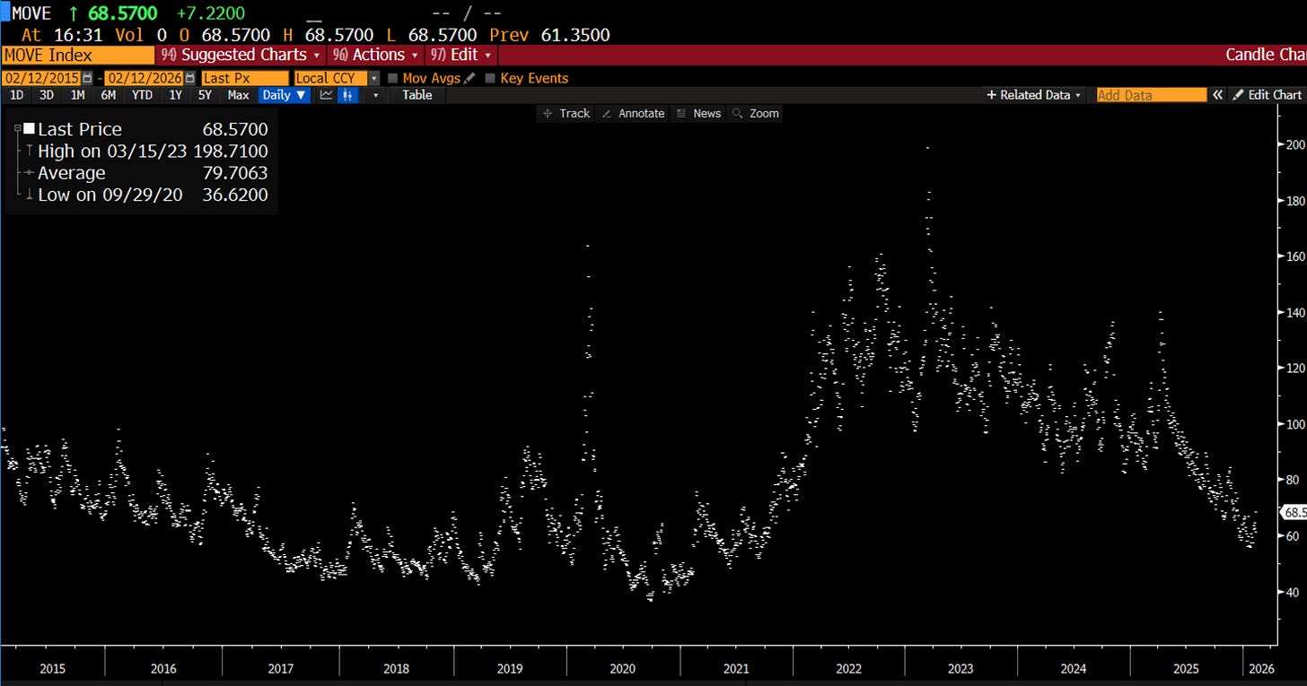Enable the Mov Avgs checkbox
This screenshot has width=1307, height=686.
[392, 78]
